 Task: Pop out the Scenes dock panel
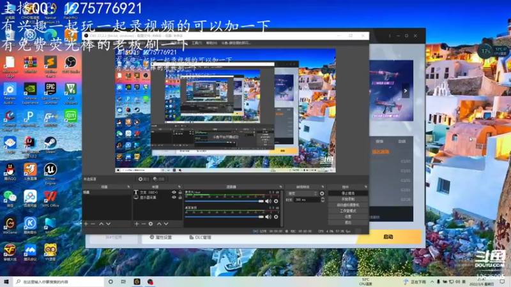coord(128,187)
